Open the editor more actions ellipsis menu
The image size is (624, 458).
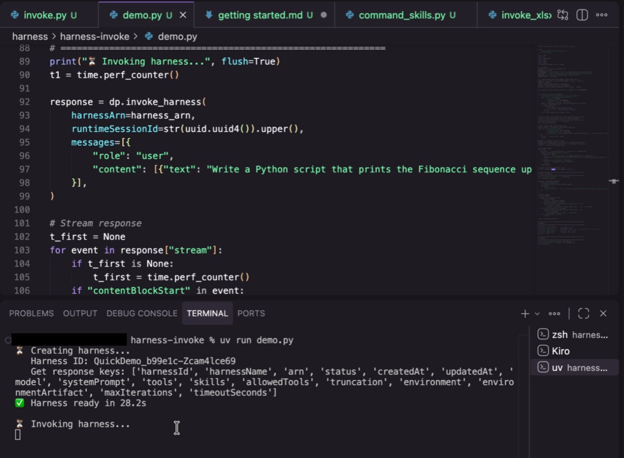click(x=602, y=15)
